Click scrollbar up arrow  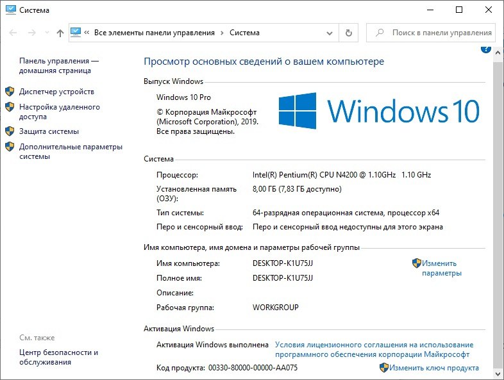498,53
